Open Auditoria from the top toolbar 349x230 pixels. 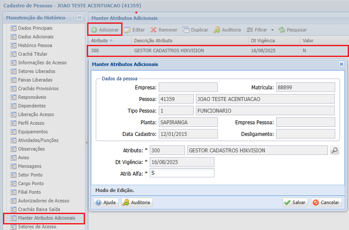(x=227, y=30)
